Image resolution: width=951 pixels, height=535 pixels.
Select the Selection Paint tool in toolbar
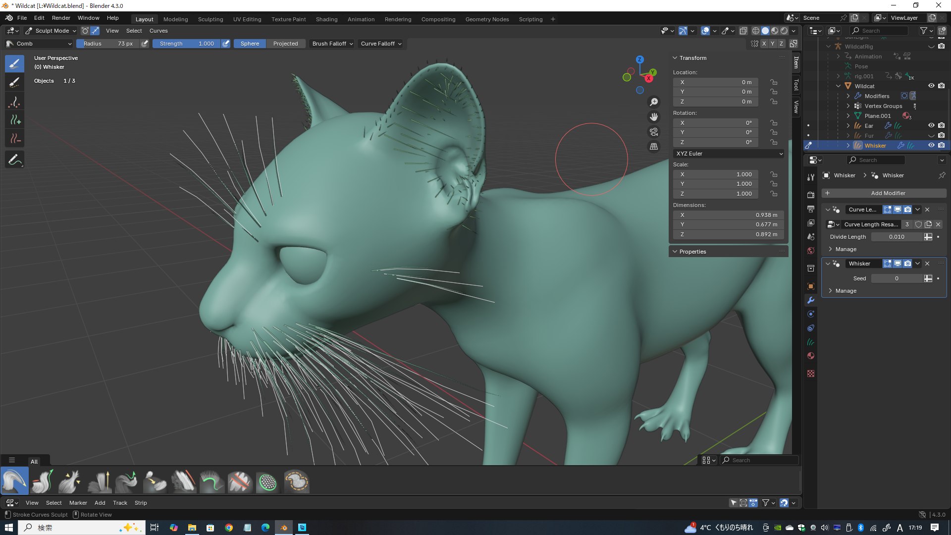pyautogui.click(x=14, y=82)
